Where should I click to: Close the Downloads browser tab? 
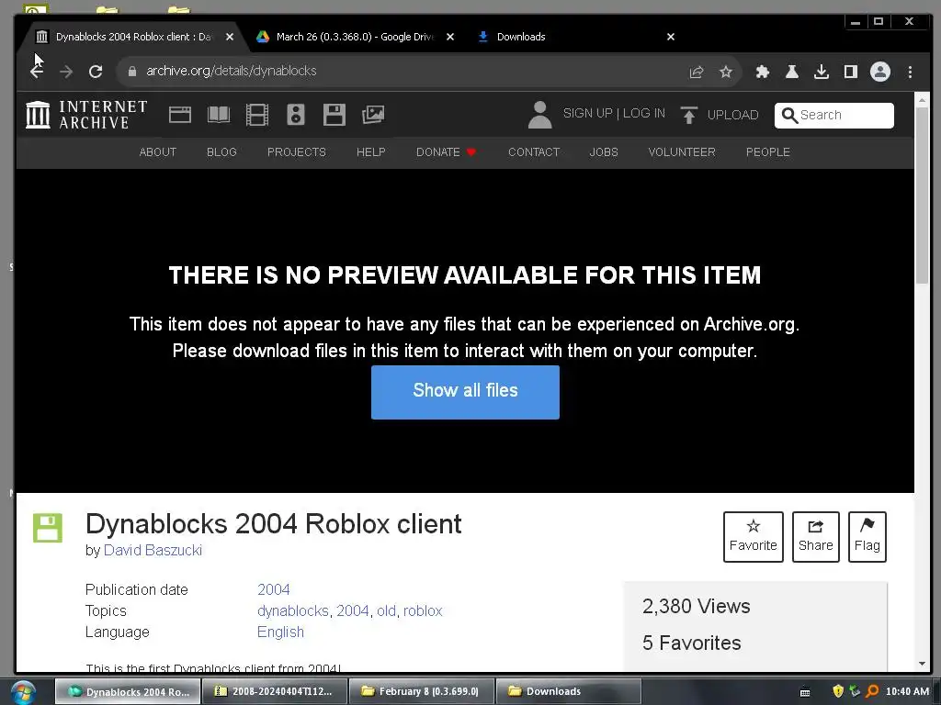click(x=671, y=37)
